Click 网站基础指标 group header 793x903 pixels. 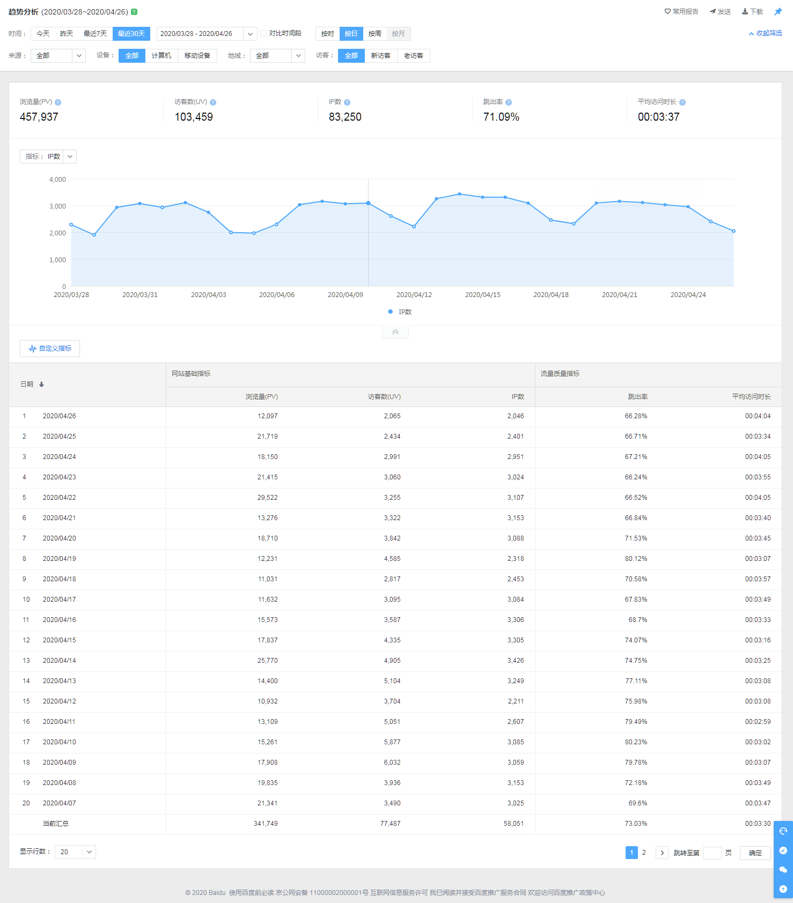(191, 374)
